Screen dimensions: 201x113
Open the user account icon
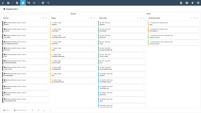[x=198, y=3]
